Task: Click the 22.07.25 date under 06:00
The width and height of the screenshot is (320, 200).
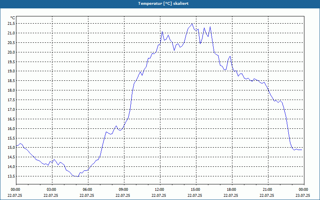Action: 87,195
